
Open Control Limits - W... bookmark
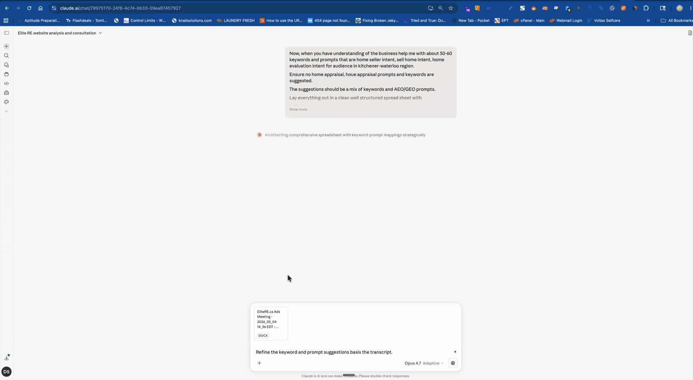pyautogui.click(x=144, y=21)
